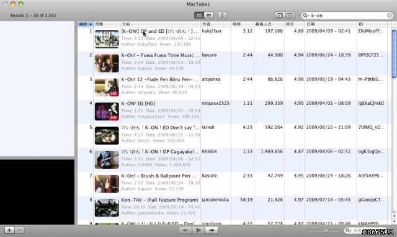This screenshot has width=397, height=237.
Task: Open thumbnail of Brush & Ballpoint Pen video
Action: pyautogui.click(x=107, y=184)
